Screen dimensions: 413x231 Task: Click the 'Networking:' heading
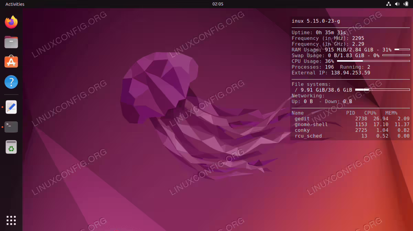coord(308,96)
